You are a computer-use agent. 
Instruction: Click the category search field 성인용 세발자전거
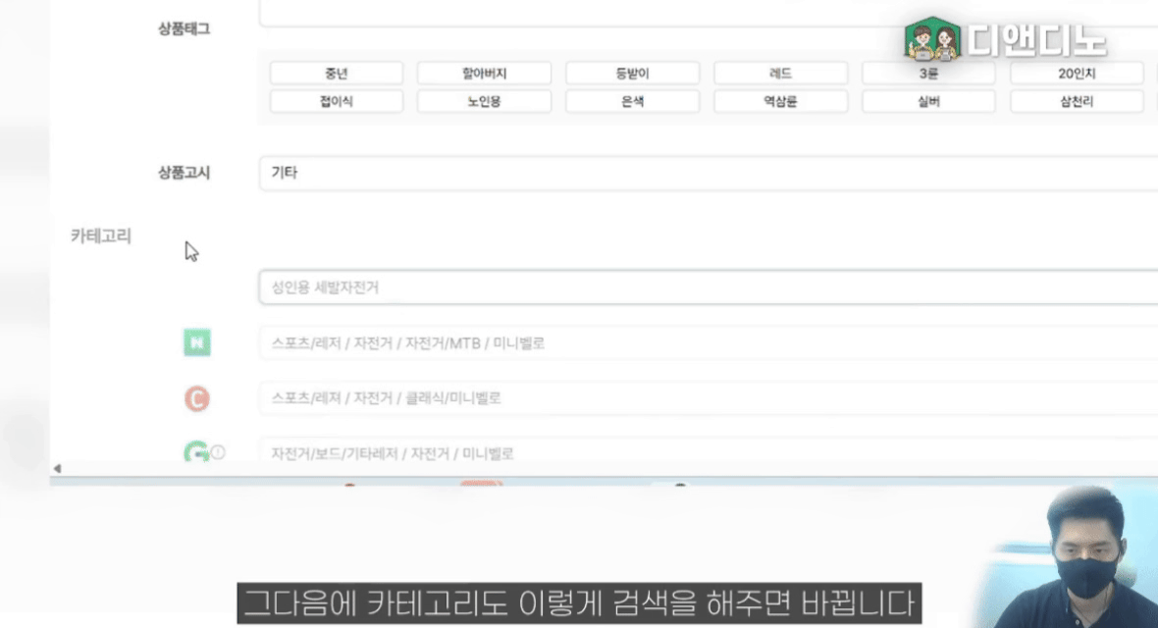click(707, 288)
